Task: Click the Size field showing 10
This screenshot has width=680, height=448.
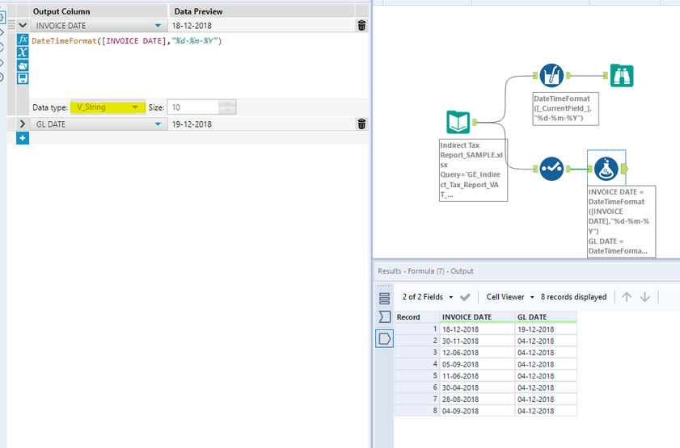Action: [x=193, y=107]
